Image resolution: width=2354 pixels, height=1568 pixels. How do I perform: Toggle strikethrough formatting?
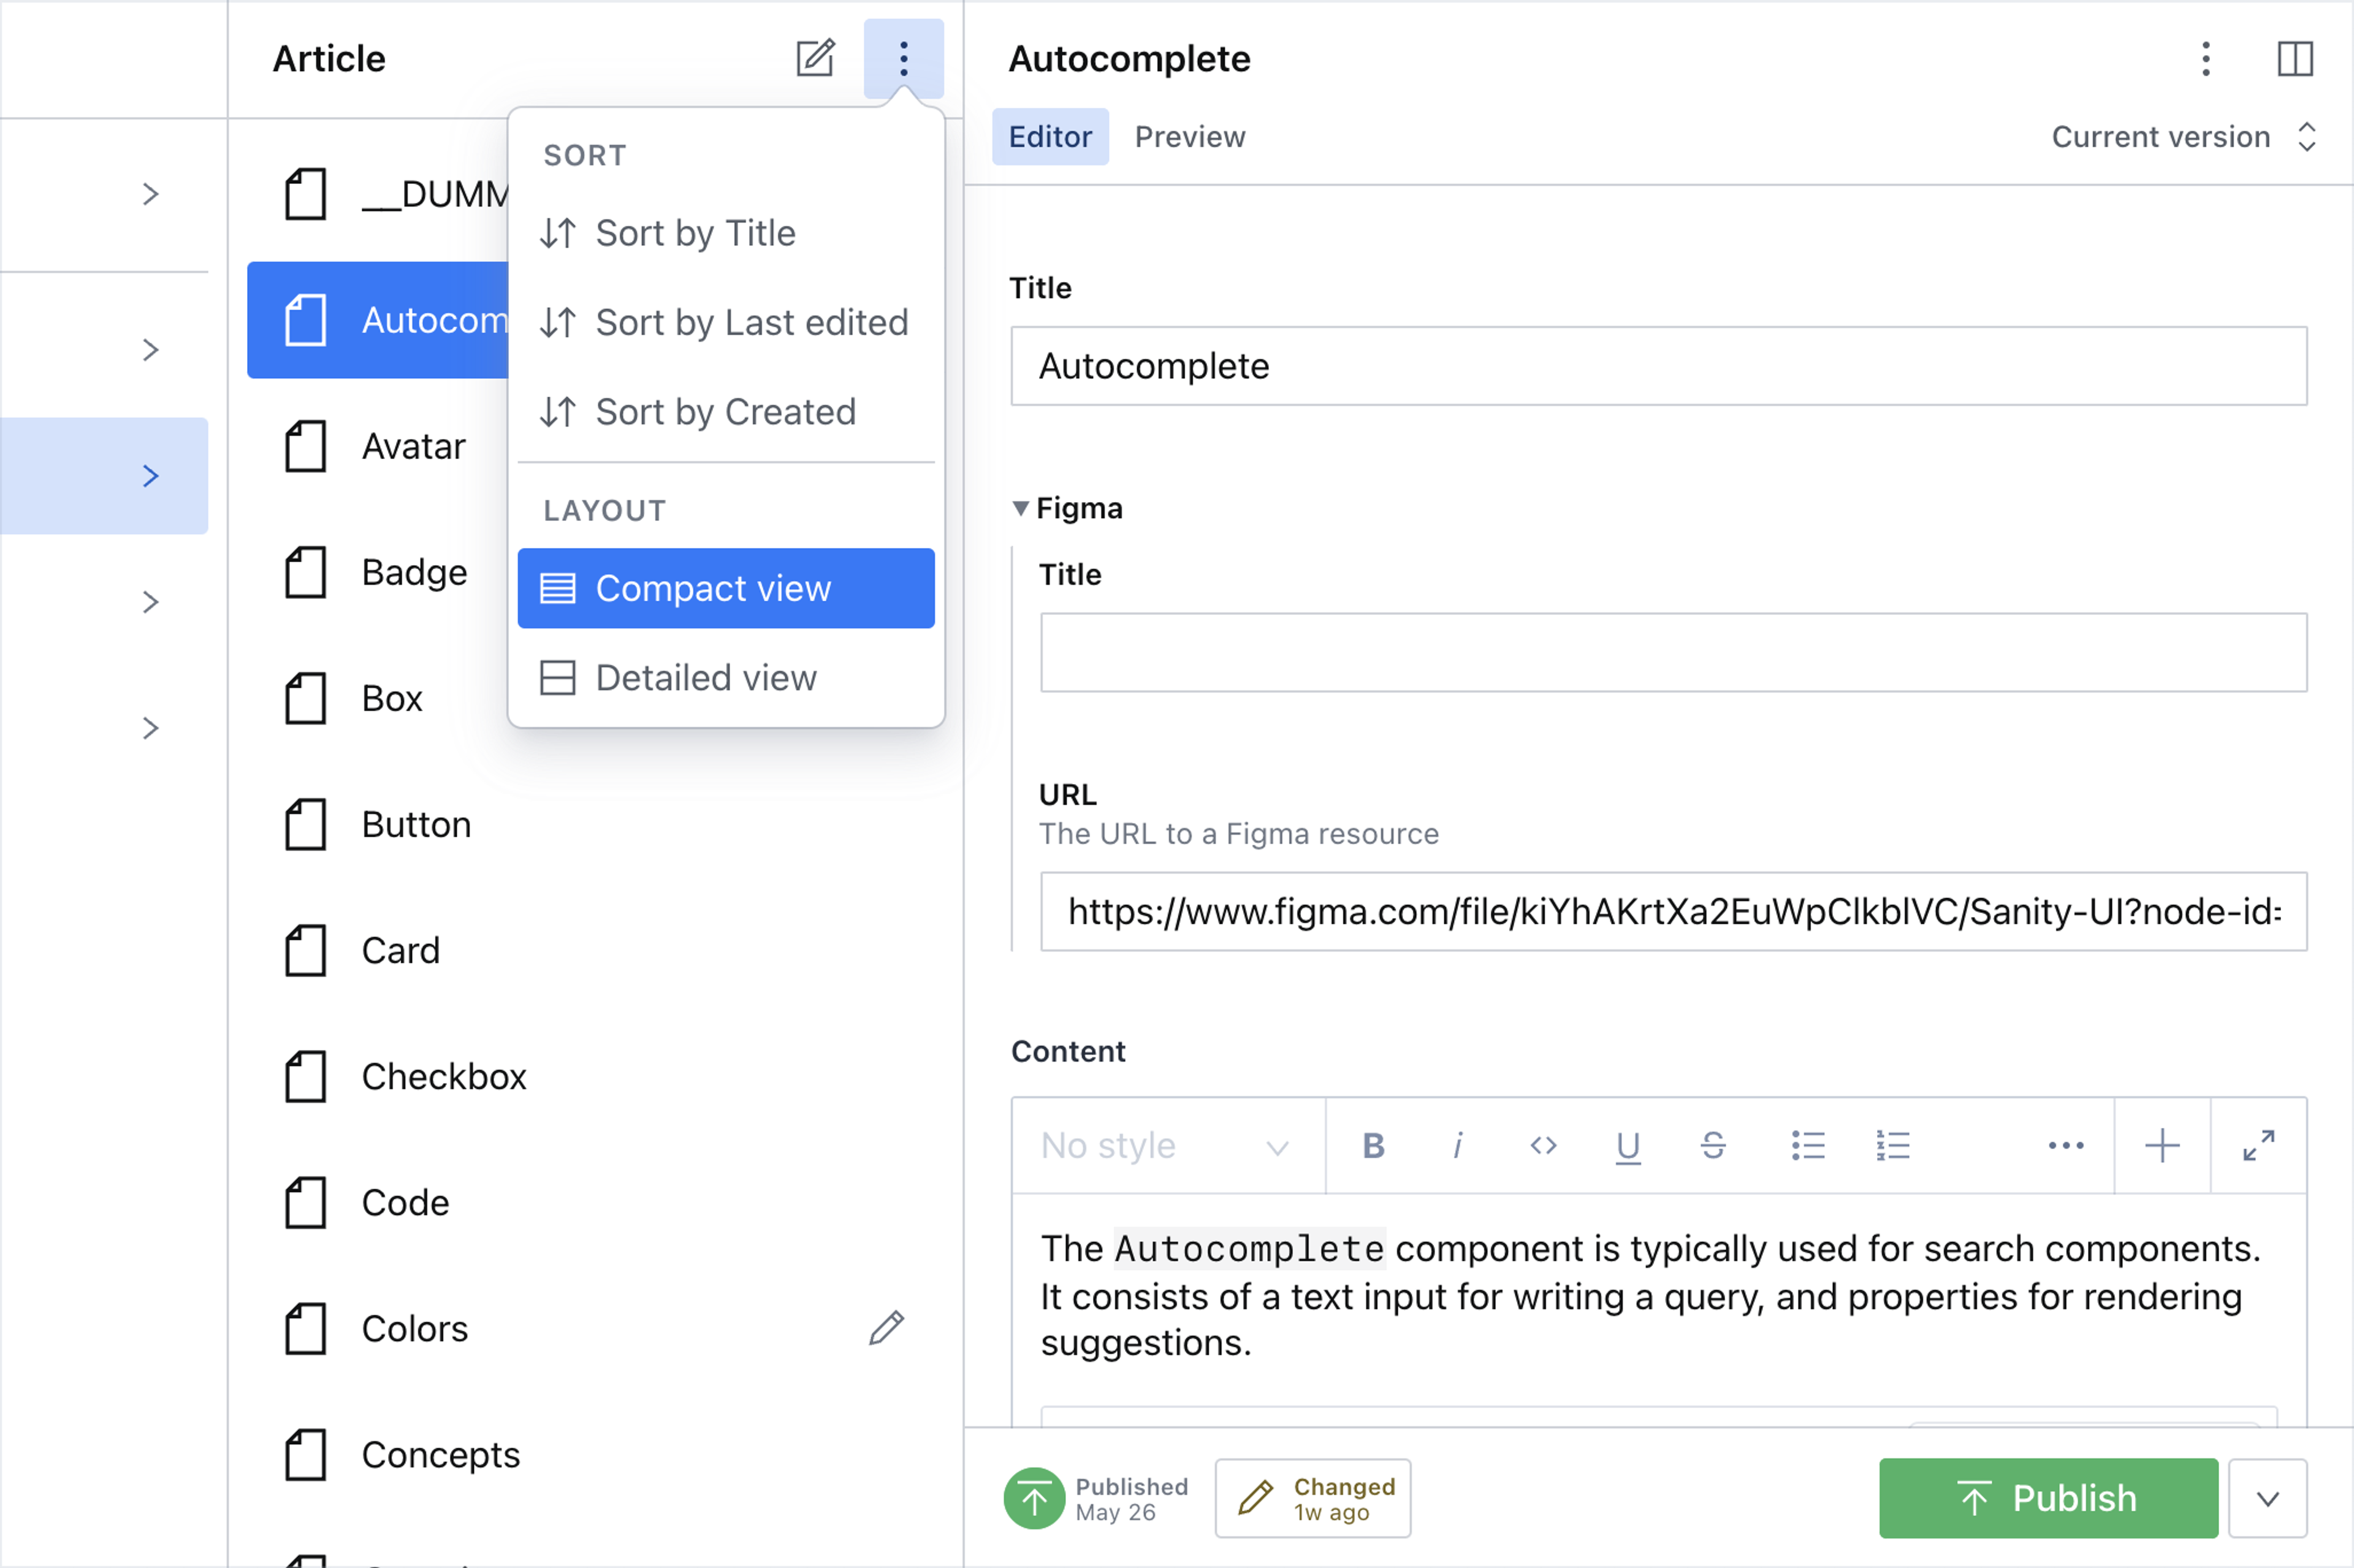[x=1713, y=1146]
